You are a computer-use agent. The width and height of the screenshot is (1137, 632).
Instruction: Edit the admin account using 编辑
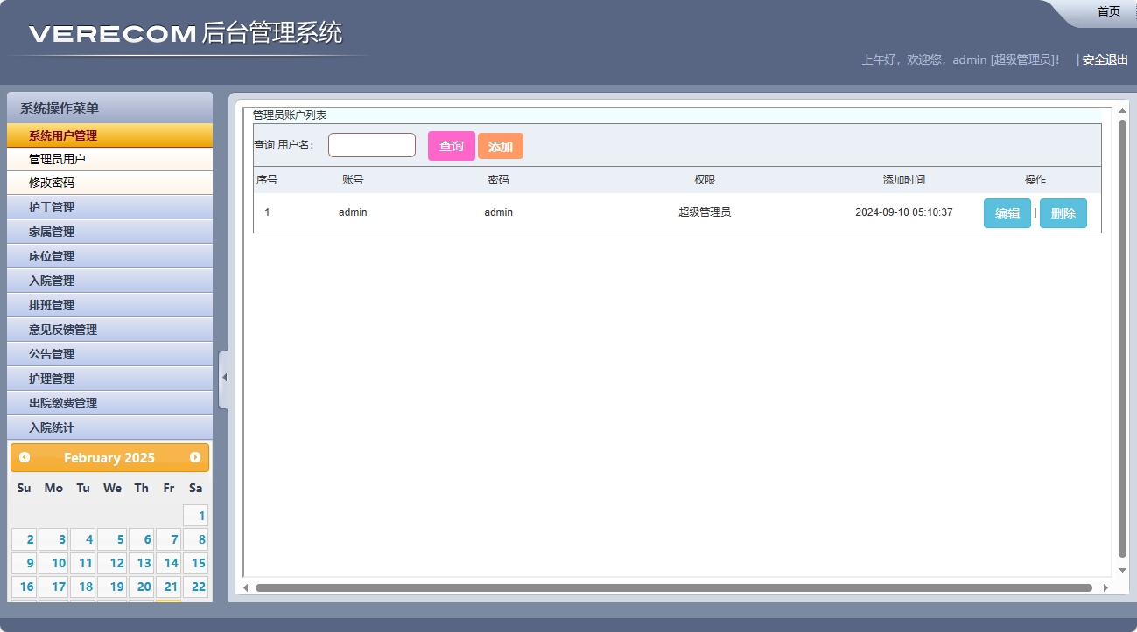pyautogui.click(x=1007, y=212)
